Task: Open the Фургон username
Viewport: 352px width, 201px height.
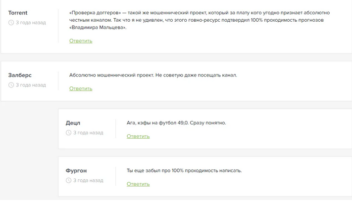Action: [76, 170]
